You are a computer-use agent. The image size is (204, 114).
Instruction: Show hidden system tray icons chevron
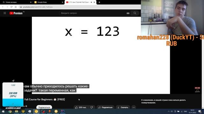tap(169, 111)
